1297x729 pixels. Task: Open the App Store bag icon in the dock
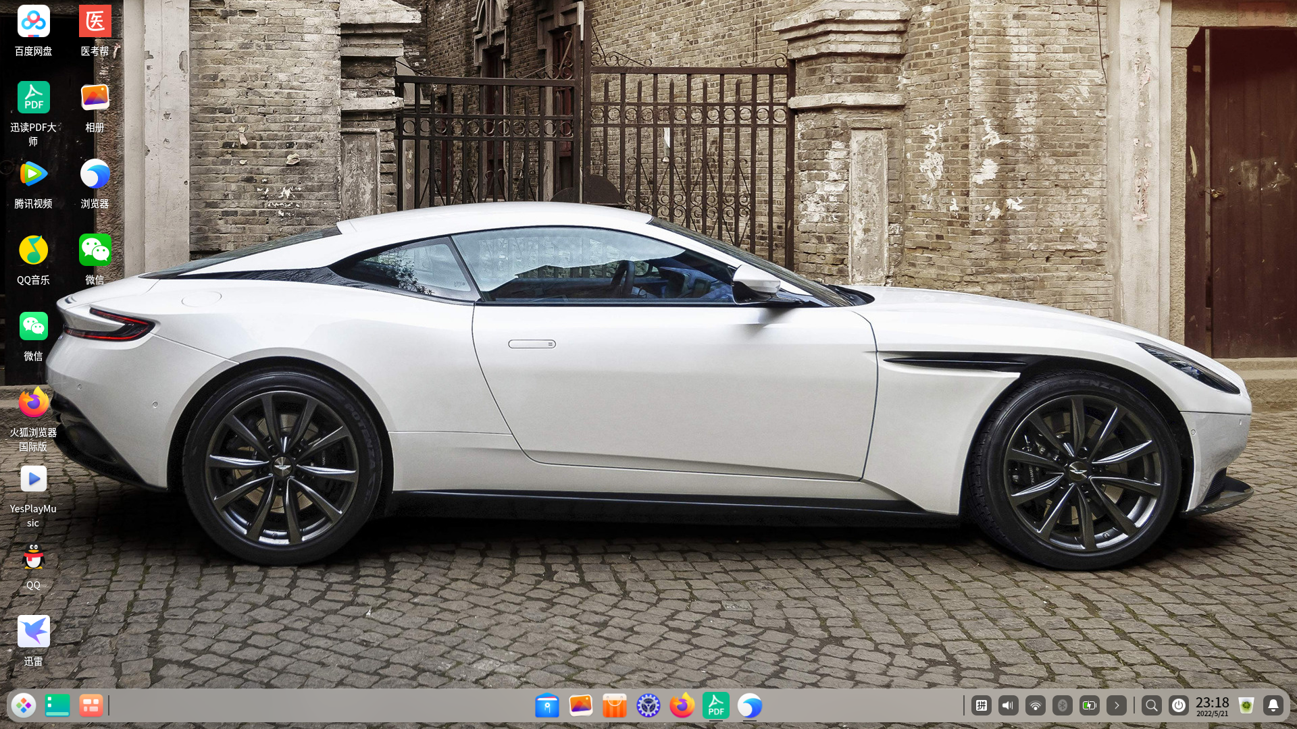[x=614, y=706]
